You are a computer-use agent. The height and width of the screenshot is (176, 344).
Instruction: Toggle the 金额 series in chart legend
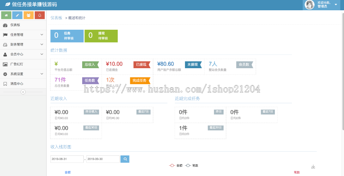176,166
